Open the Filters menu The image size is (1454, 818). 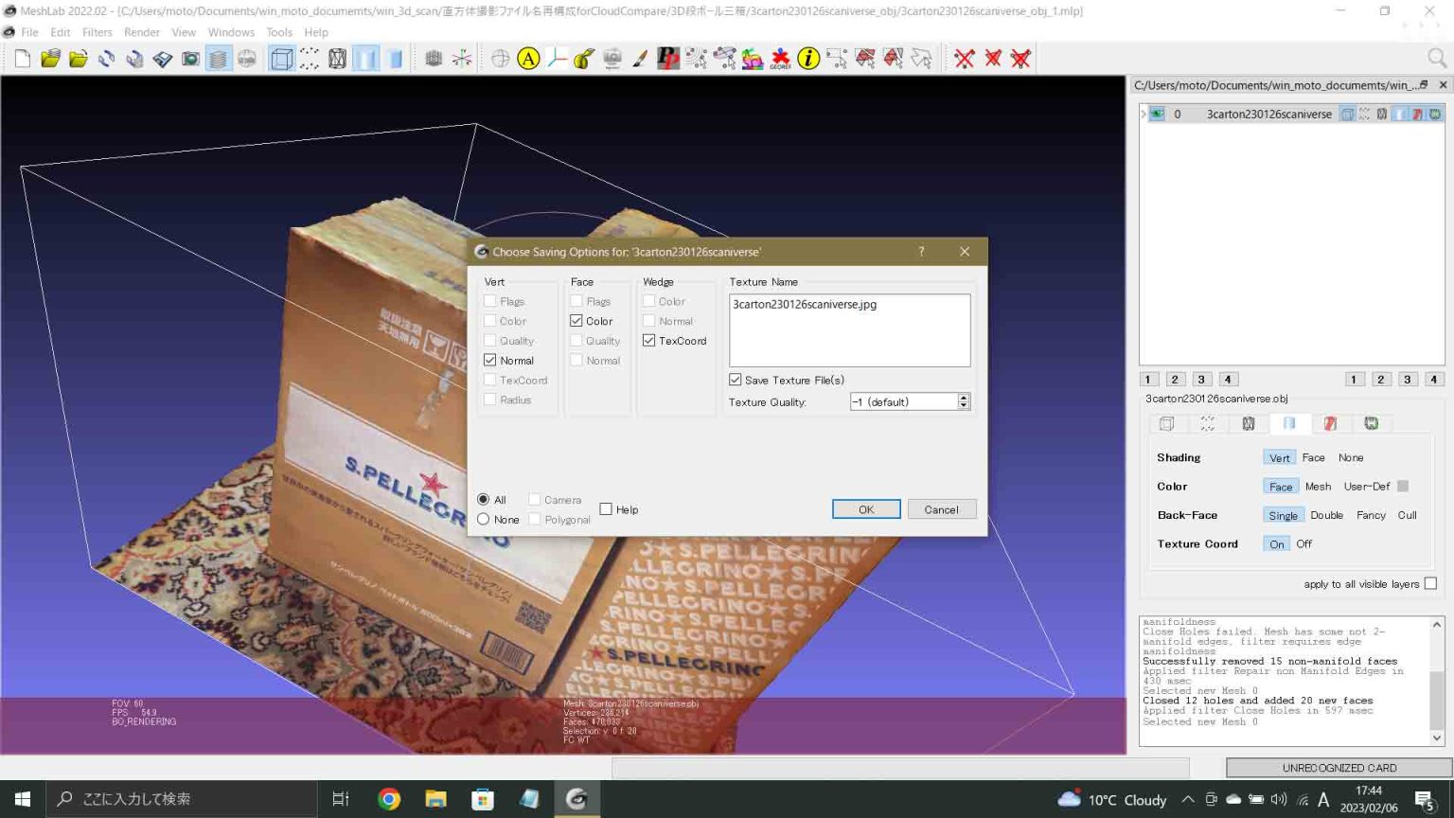[x=98, y=32]
